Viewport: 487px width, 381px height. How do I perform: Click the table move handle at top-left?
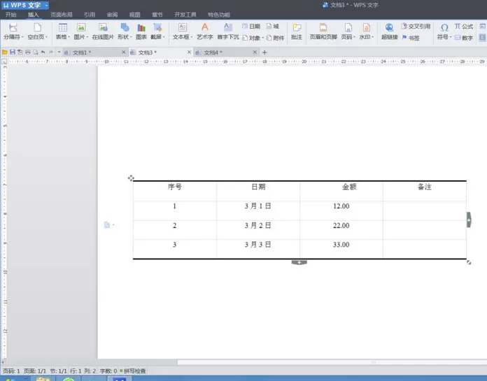[x=131, y=178]
